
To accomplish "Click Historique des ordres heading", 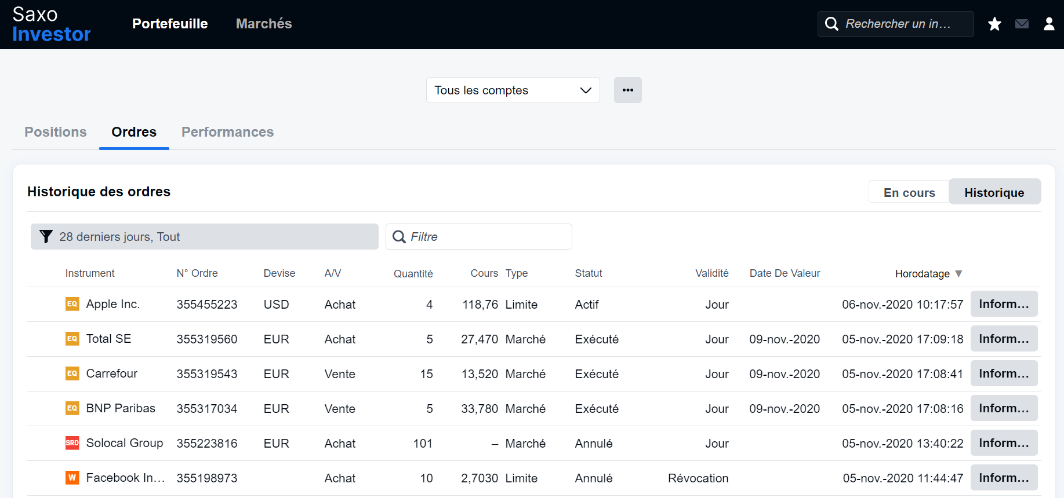I will (x=99, y=192).
